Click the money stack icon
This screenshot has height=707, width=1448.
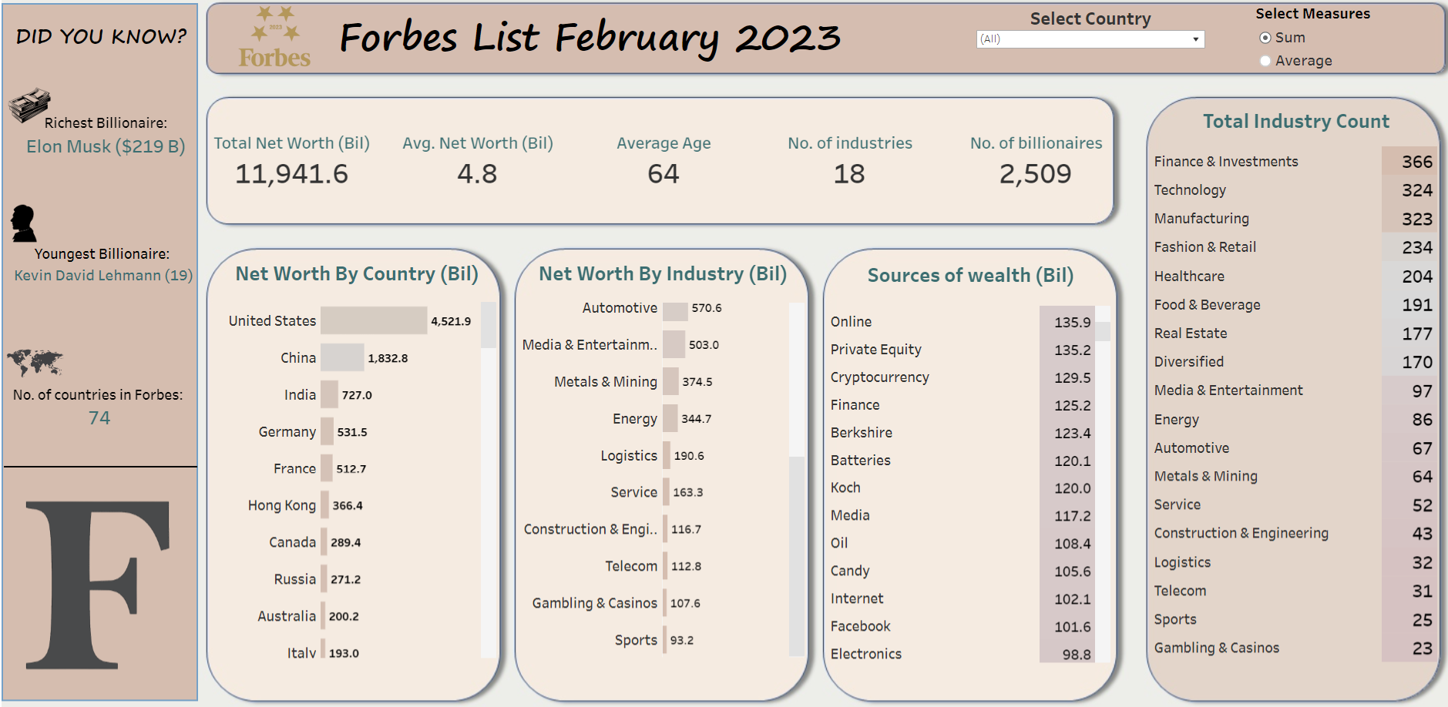tap(29, 106)
